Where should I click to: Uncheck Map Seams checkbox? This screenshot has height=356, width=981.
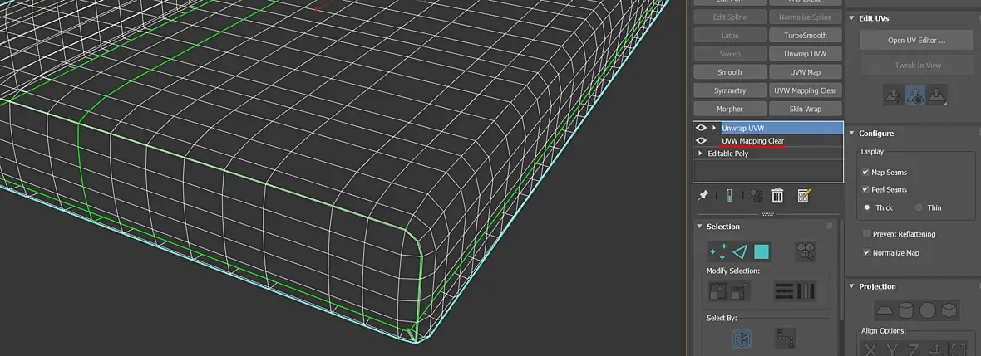[x=866, y=173]
